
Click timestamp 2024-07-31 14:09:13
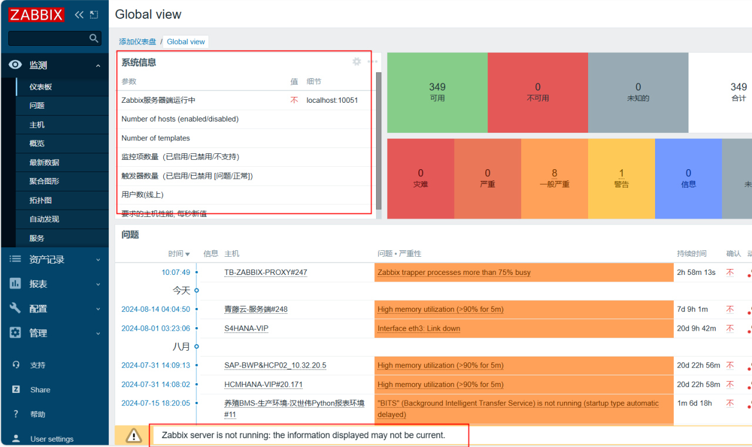tap(156, 365)
